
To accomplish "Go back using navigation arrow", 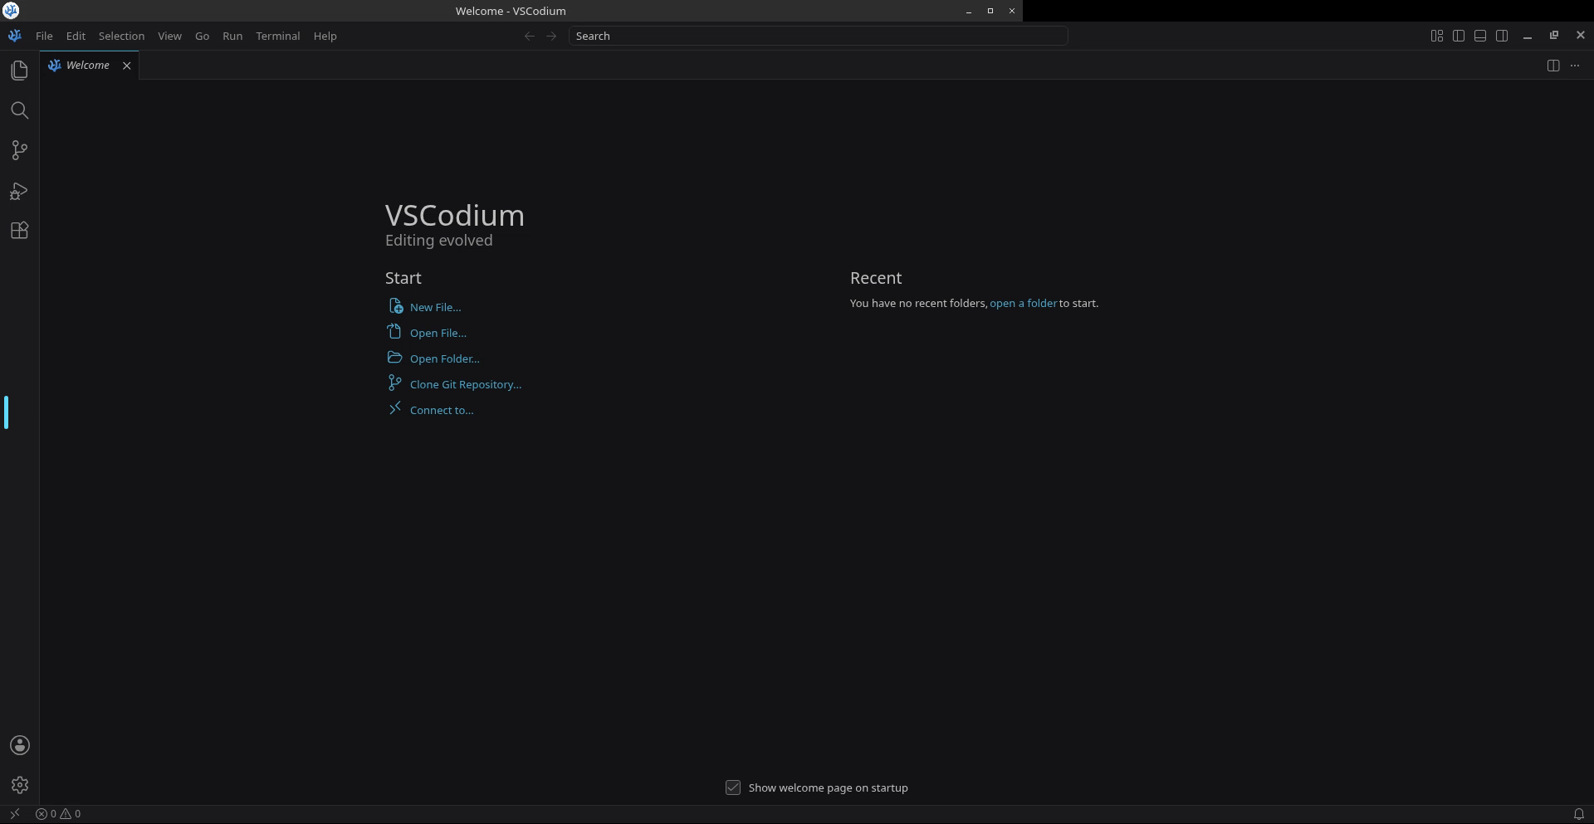I will click(529, 36).
